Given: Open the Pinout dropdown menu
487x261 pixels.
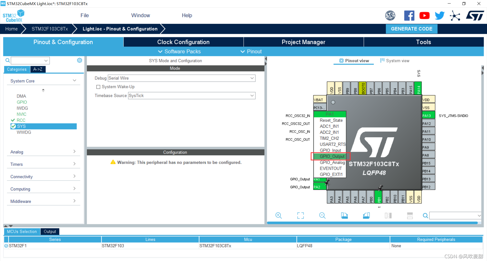Looking at the screenshot, I should tap(251, 51).
